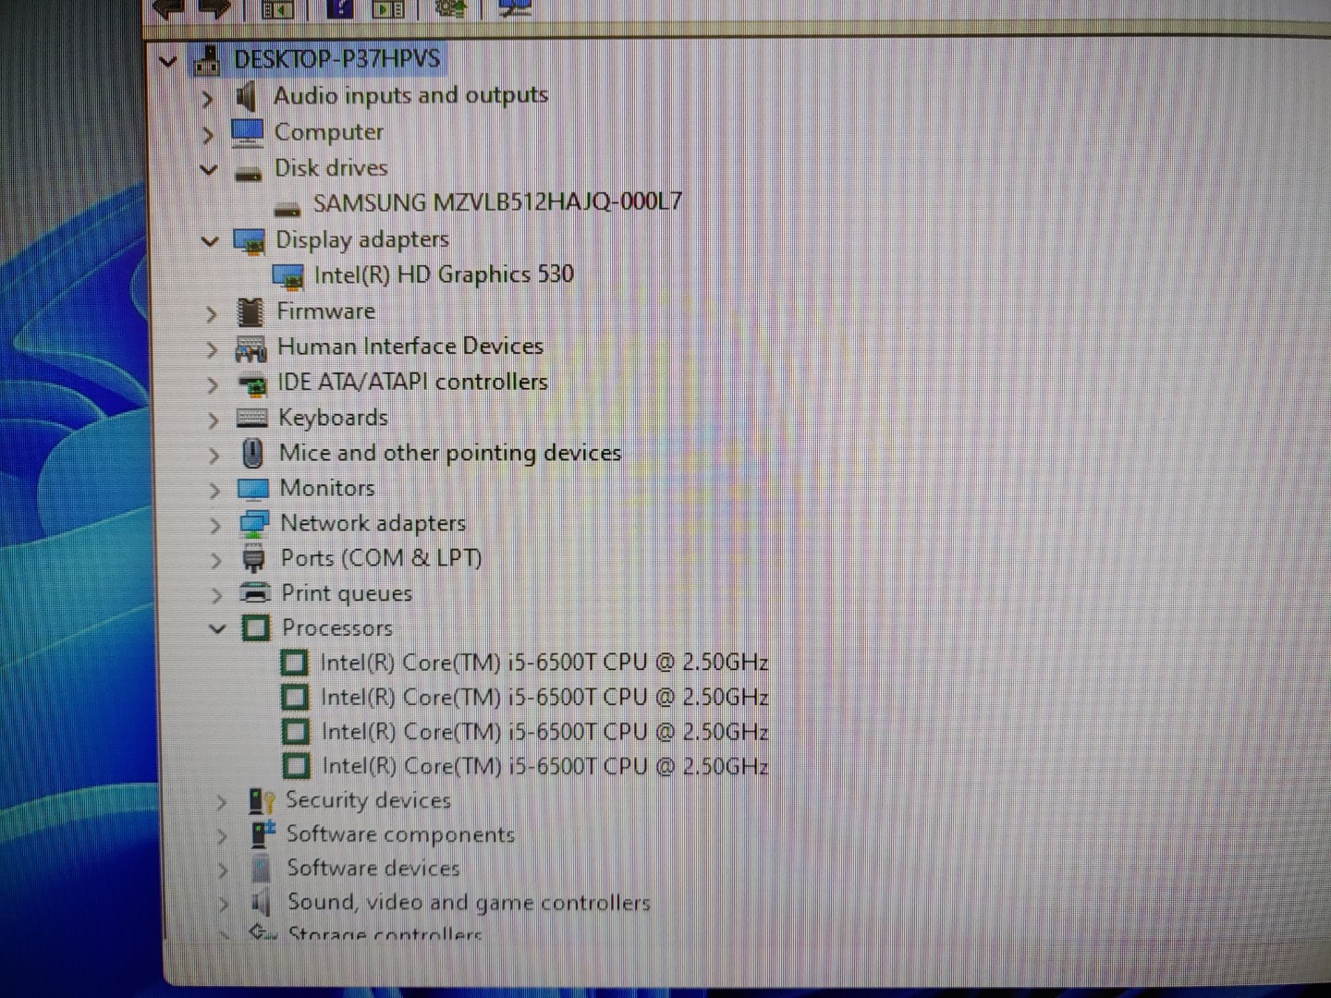This screenshot has width=1331, height=998.
Task: Click the Disk drives icon
Action: point(248,173)
